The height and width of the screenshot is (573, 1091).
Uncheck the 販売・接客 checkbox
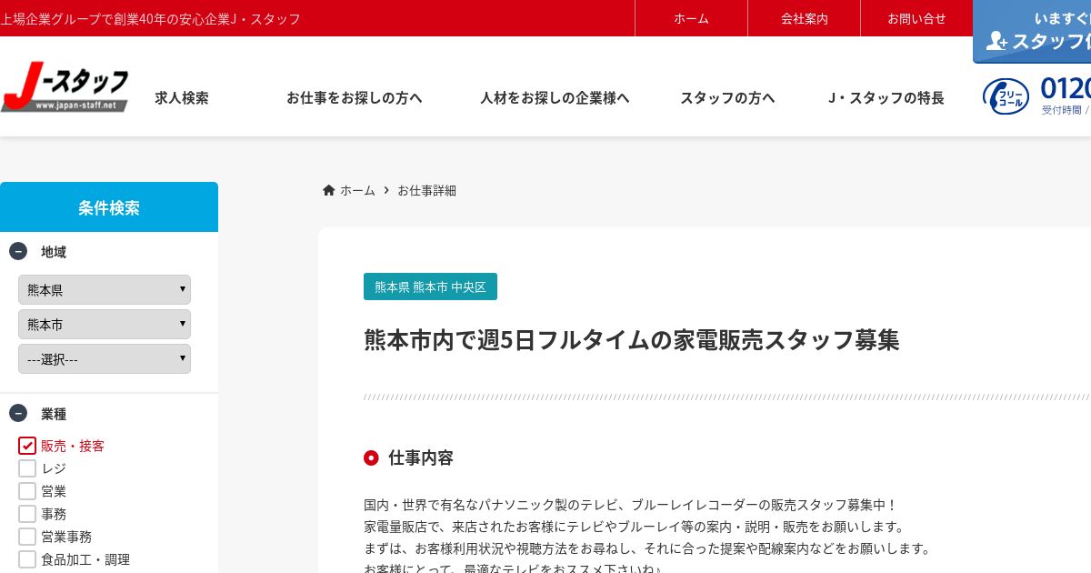(x=27, y=446)
